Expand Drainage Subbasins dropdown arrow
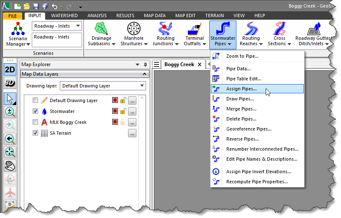This screenshot has height=218, width=341. [x=113, y=44]
